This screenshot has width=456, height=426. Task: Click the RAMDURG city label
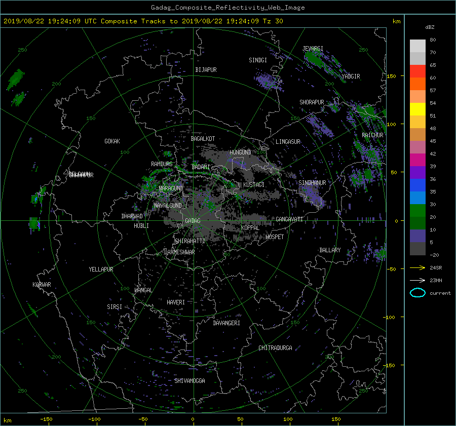click(162, 164)
